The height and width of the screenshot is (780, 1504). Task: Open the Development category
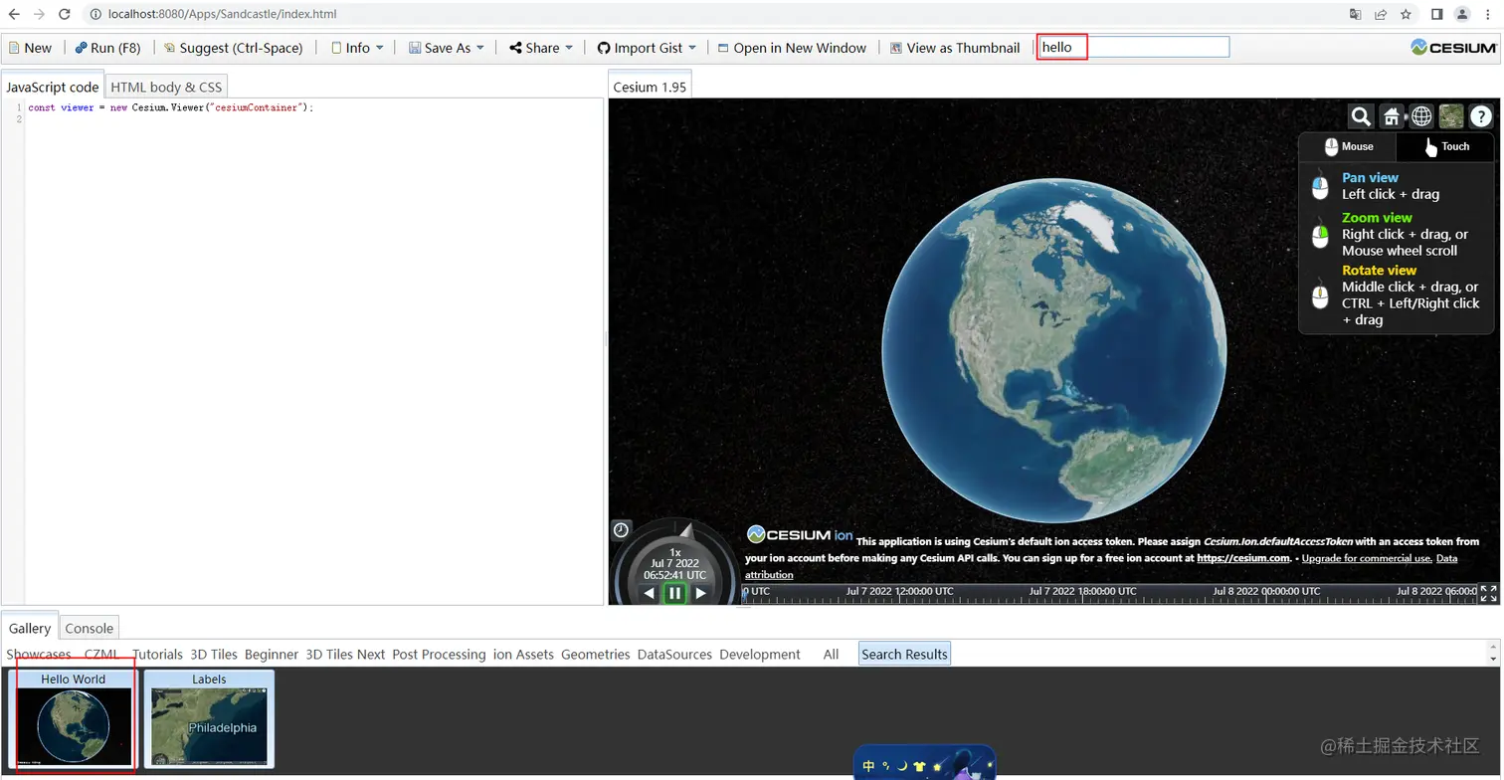[760, 654]
